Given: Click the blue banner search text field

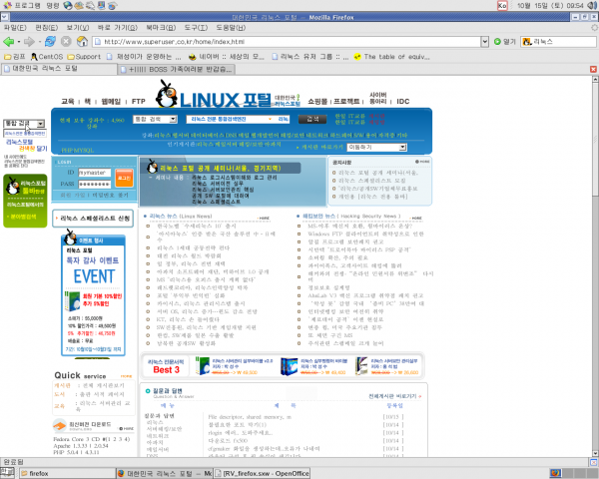Looking at the screenshot, I should pos(237,119).
